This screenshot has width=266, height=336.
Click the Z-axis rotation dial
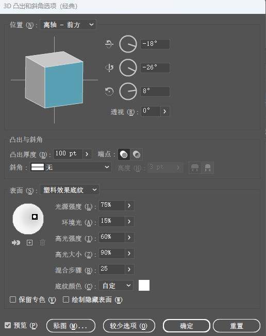128,92
